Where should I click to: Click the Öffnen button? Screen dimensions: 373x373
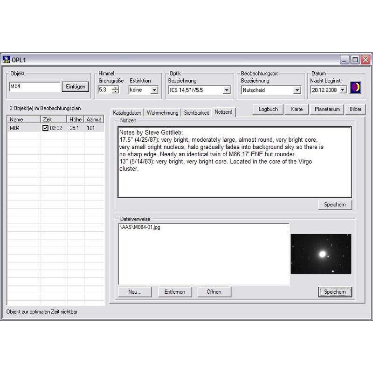214,292
